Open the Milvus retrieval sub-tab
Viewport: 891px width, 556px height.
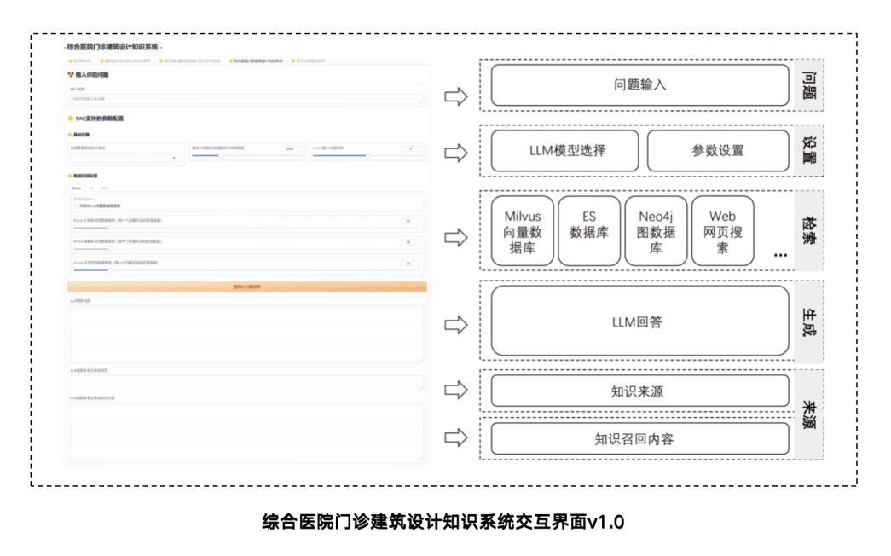click(x=76, y=188)
